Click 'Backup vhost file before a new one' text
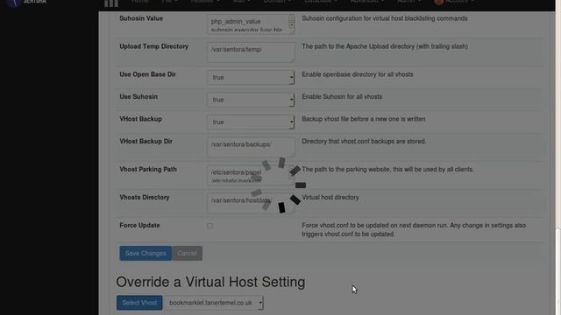Image resolution: width=561 pixels, height=315 pixels. point(364,119)
